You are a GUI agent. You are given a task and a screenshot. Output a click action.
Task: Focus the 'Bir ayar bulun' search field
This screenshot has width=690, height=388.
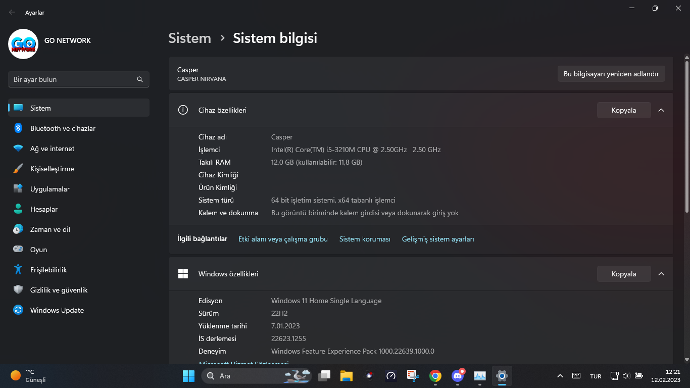tap(79, 79)
